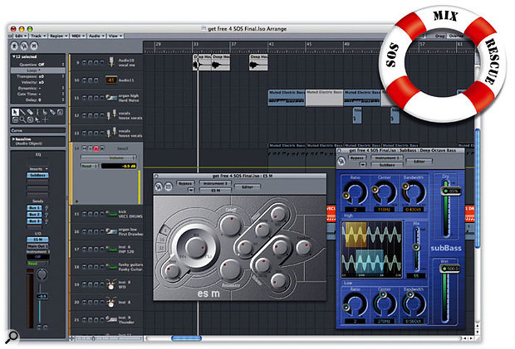Click first Deep House audio region on track 9
Image resolution: width=515 pixels, height=349 pixels.
point(202,62)
